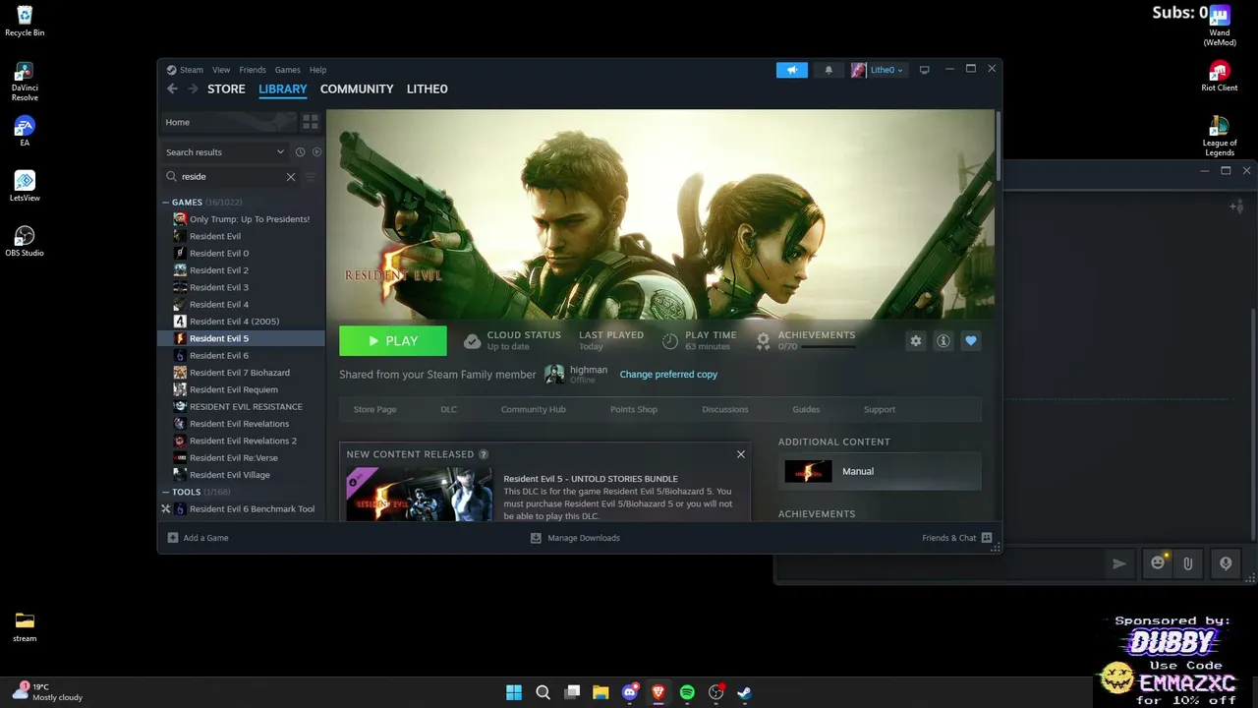Open the Friends menu
The height and width of the screenshot is (708, 1258).
(253, 70)
